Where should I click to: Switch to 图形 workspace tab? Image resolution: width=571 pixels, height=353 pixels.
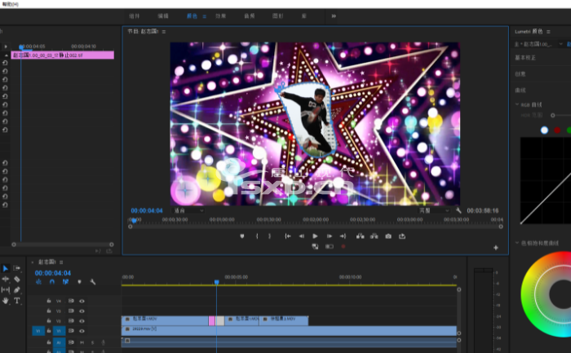(x=278, y=16)
